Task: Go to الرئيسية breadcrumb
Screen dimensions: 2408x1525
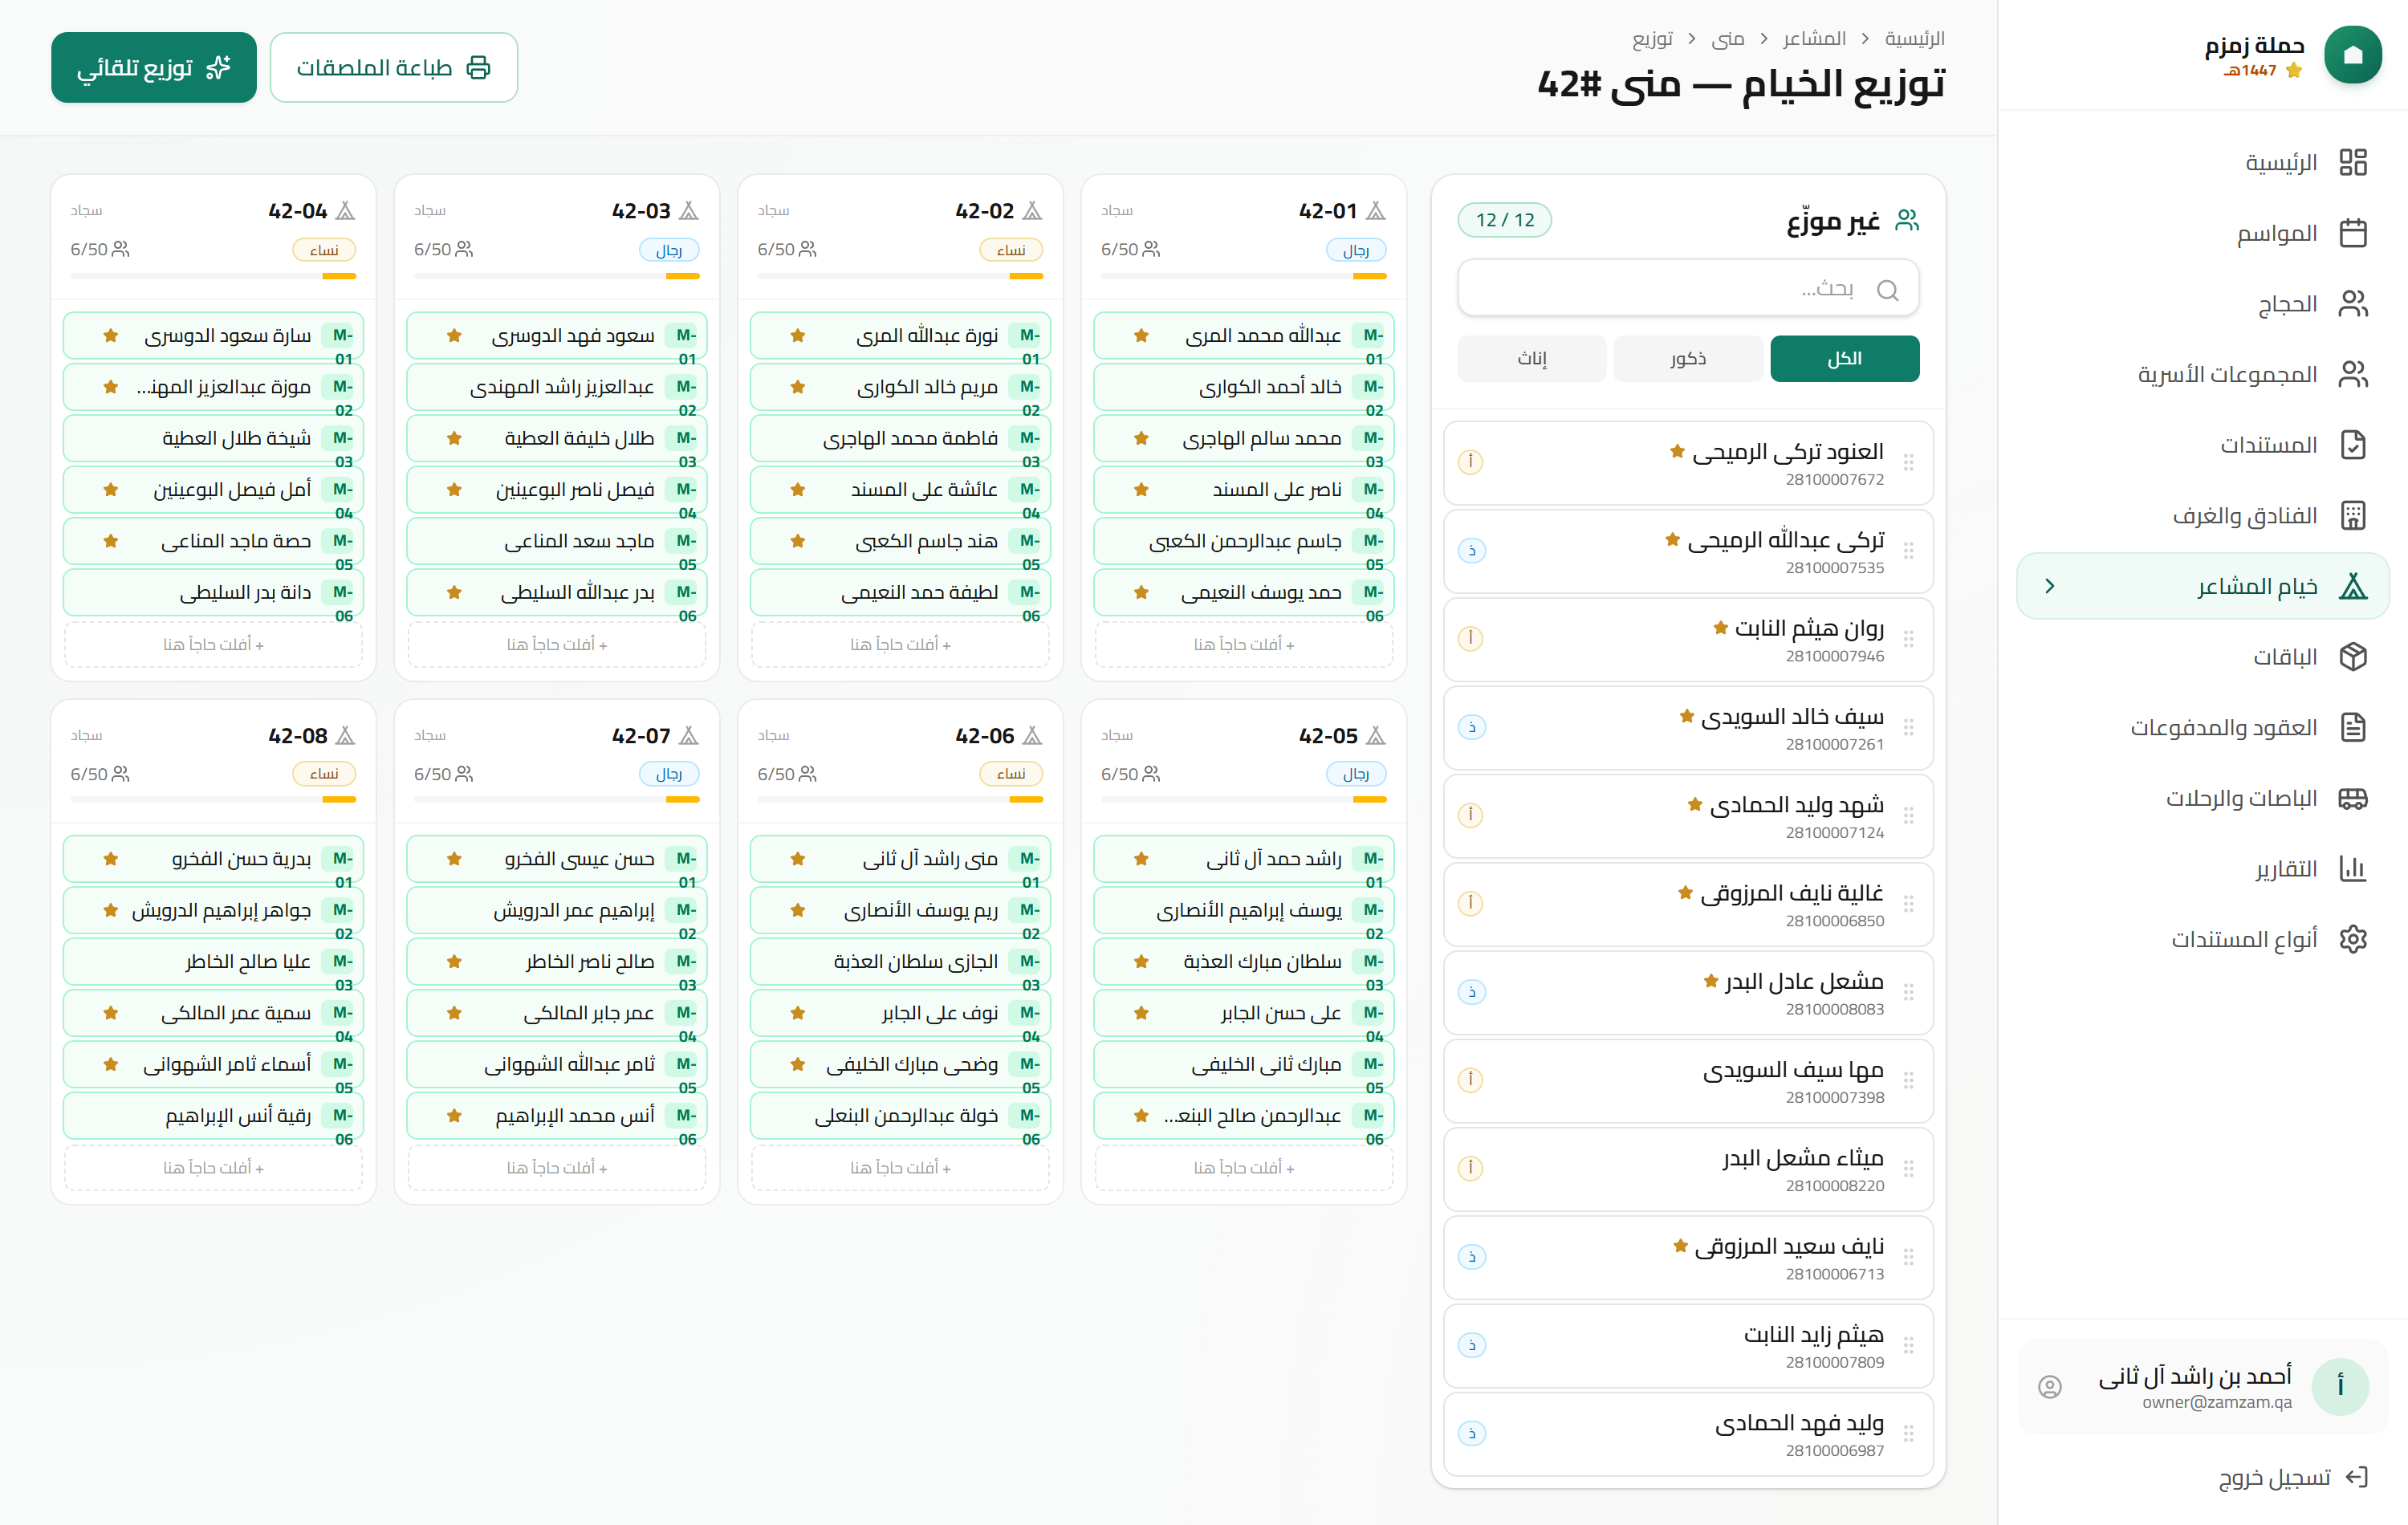Action: 1914,38
